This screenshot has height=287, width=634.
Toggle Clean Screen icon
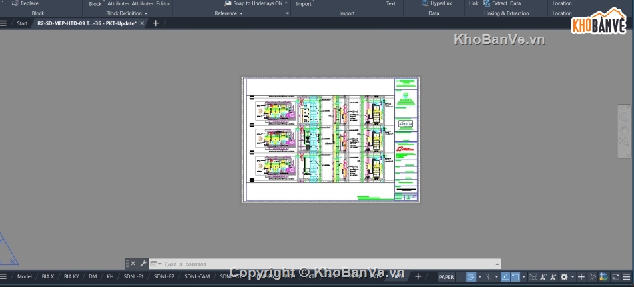pos(616,277)
